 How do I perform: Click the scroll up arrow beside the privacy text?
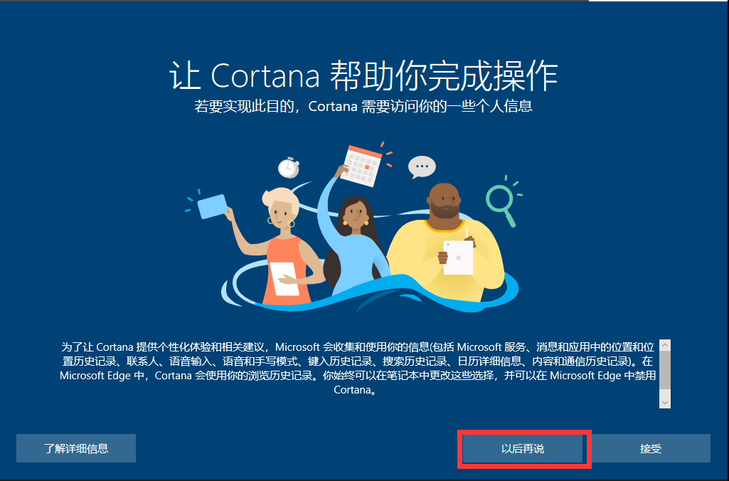tap(665, 345)
